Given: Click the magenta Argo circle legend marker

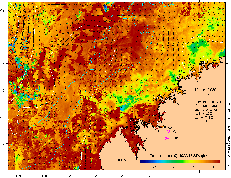Looking at the screenshot, I should click(168, 131).
